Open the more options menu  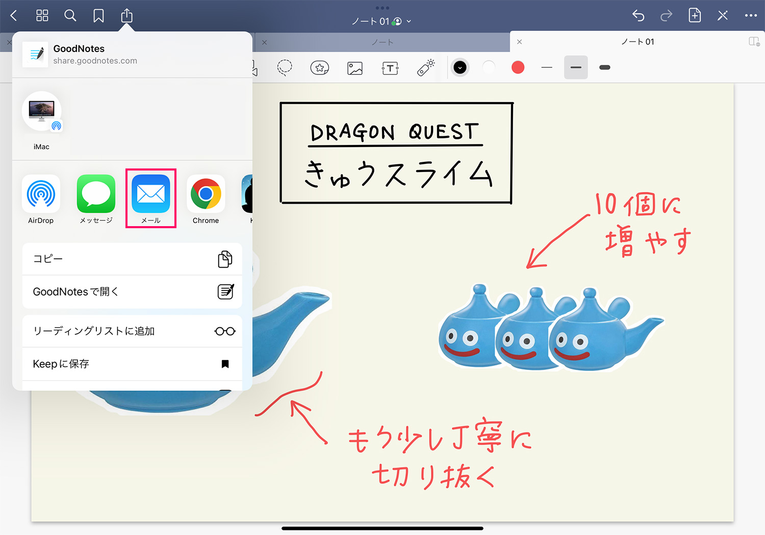pos(751,16)
